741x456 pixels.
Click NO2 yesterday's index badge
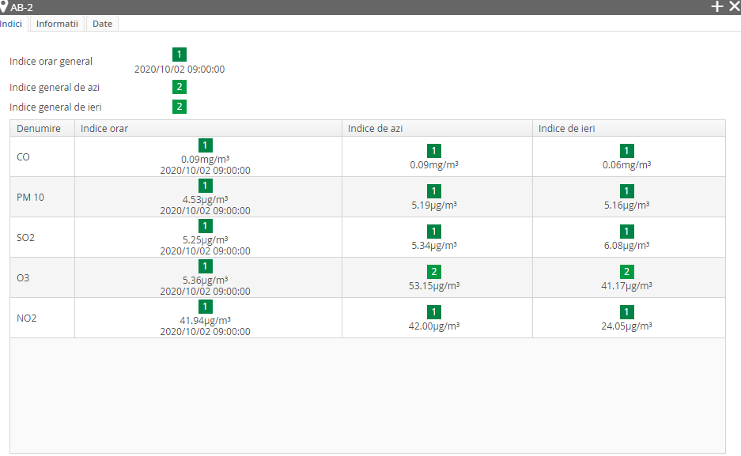pos(626,312)
